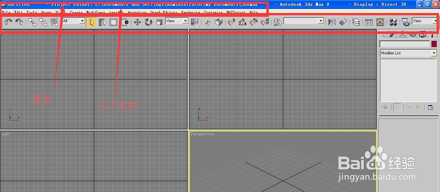Image resolution: width=440 pixels, height=192 pixels.
Task: Switch to the Display command panel tab
Action: [422, 35]
